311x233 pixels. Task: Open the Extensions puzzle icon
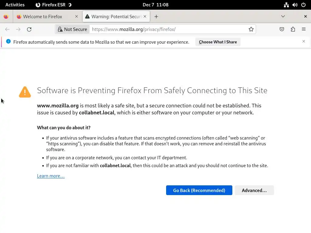tap(293, 29)
